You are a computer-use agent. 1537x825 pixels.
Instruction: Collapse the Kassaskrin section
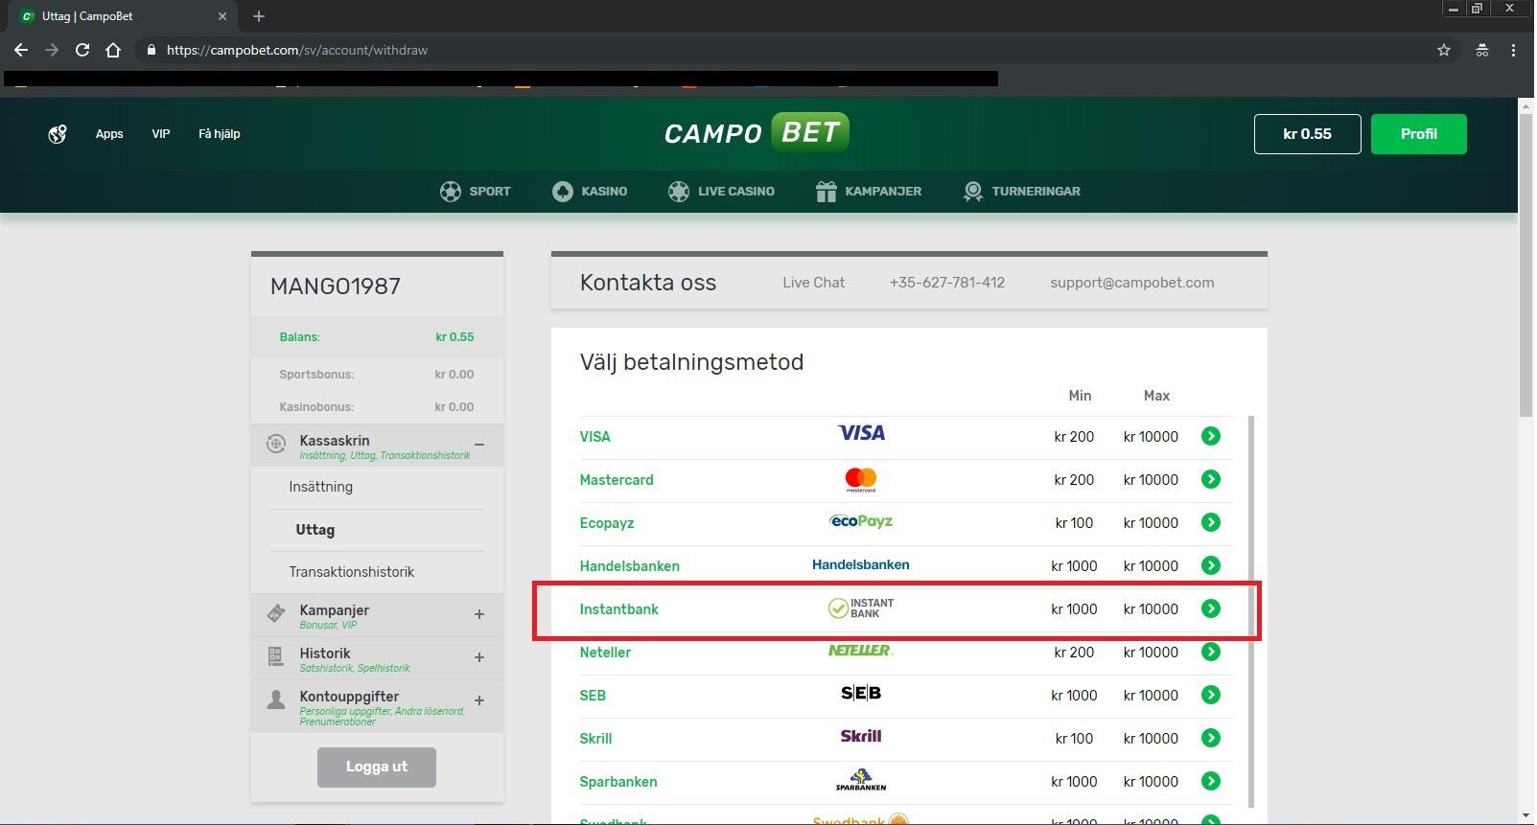tap(479, 445)
